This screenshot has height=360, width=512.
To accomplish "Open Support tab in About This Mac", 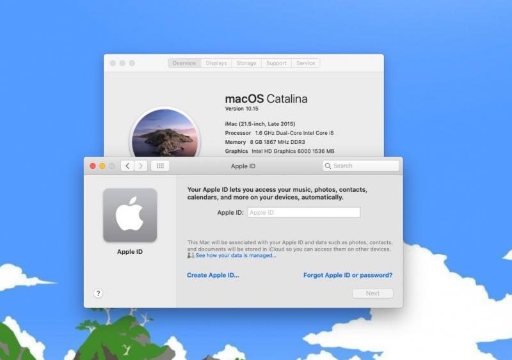I will (x=276, y=63).
